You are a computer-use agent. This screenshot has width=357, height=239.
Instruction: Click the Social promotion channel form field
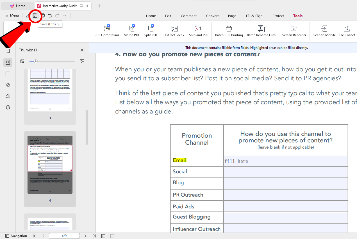click(285, 172)
